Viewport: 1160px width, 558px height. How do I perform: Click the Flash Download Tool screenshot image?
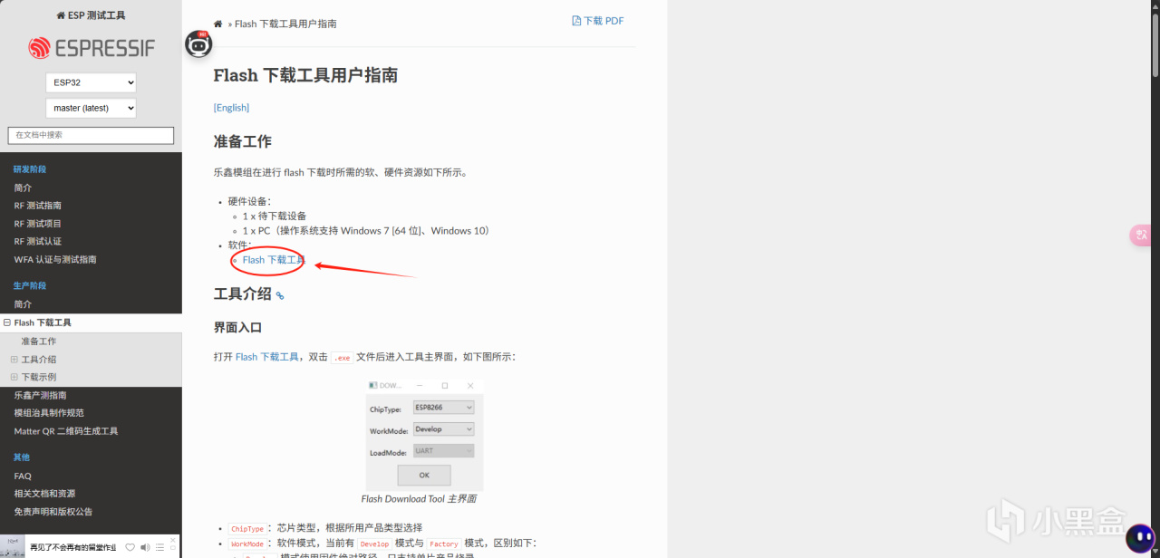click(424, 435)
